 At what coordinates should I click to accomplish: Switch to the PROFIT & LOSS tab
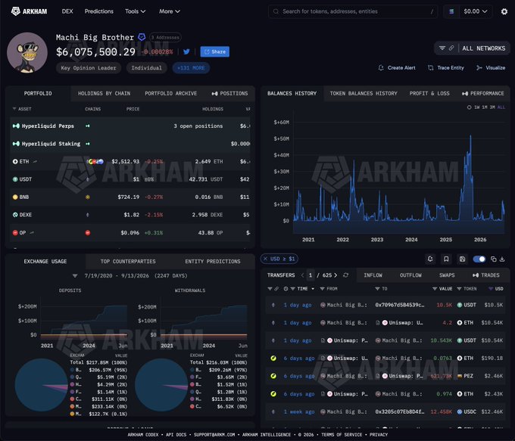[429, 94]
